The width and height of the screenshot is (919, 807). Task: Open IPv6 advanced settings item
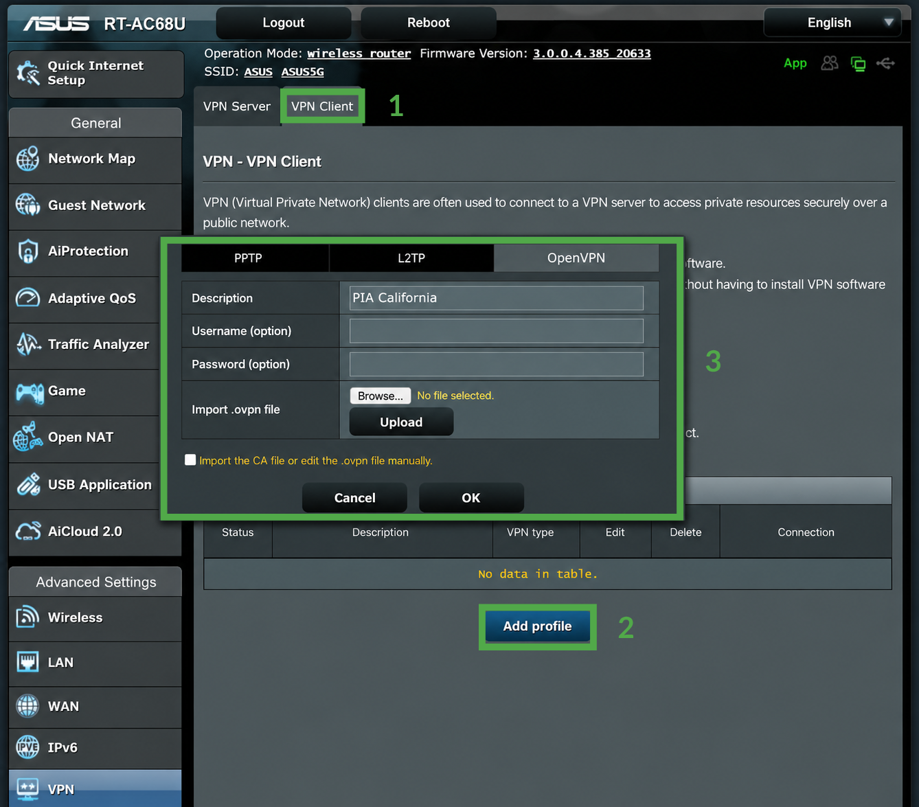[95, 748]
